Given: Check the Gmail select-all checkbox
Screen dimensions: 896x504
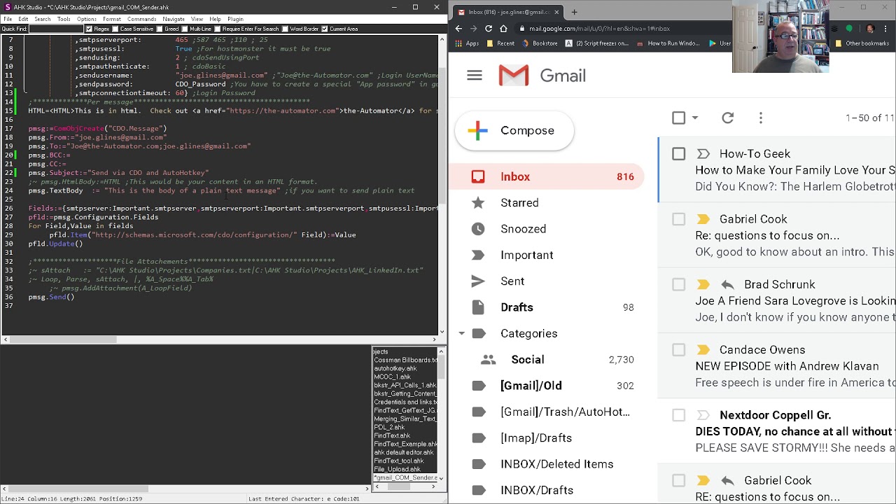Looking at the screenshot, I should click(x=679, y=118).
